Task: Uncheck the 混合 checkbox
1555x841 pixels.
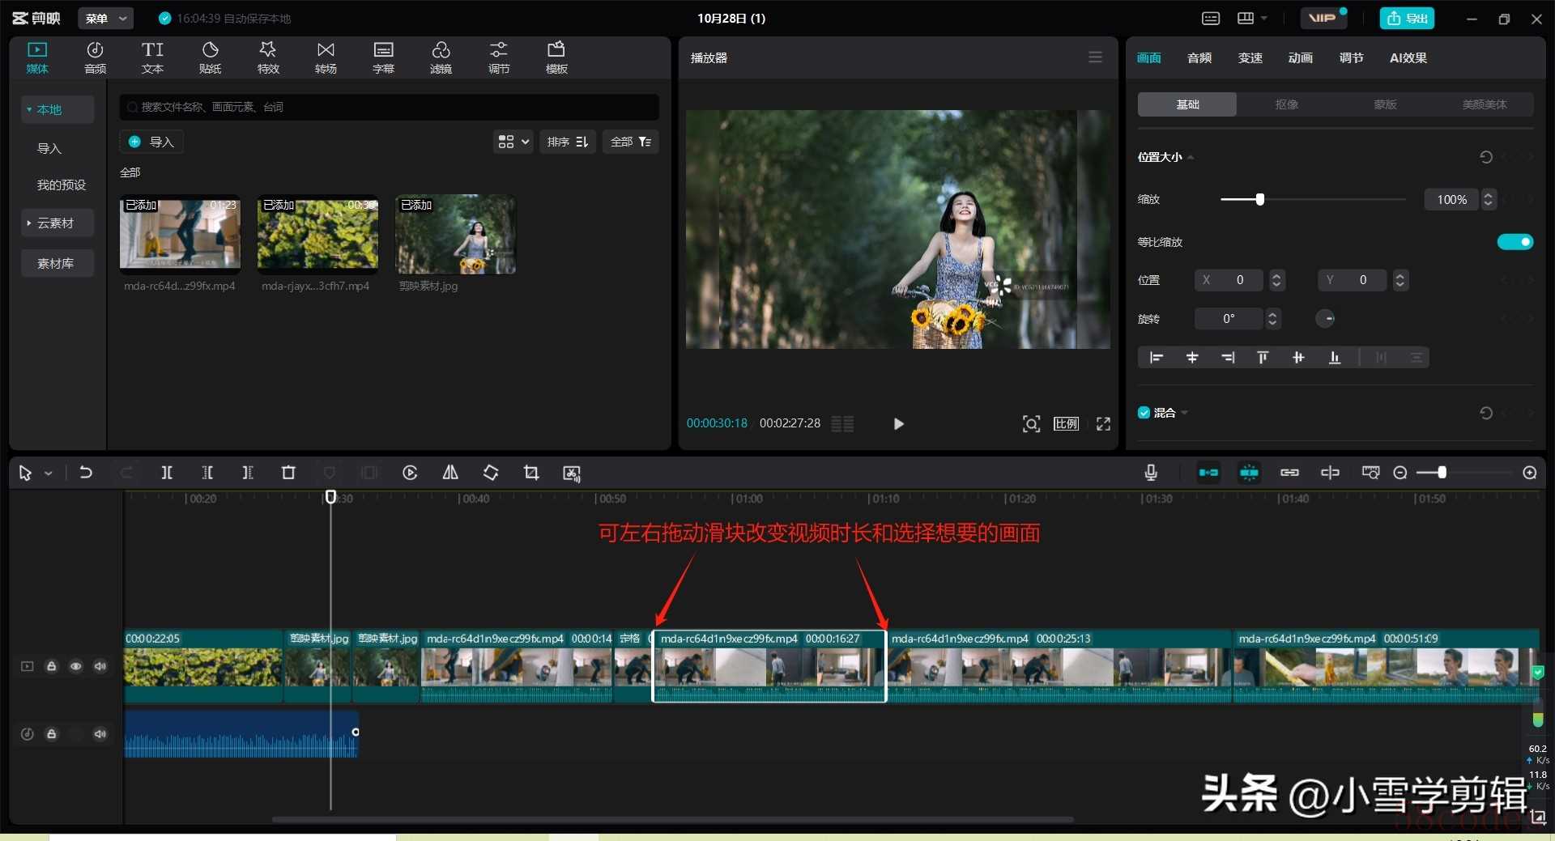Action: point(1144,413)
